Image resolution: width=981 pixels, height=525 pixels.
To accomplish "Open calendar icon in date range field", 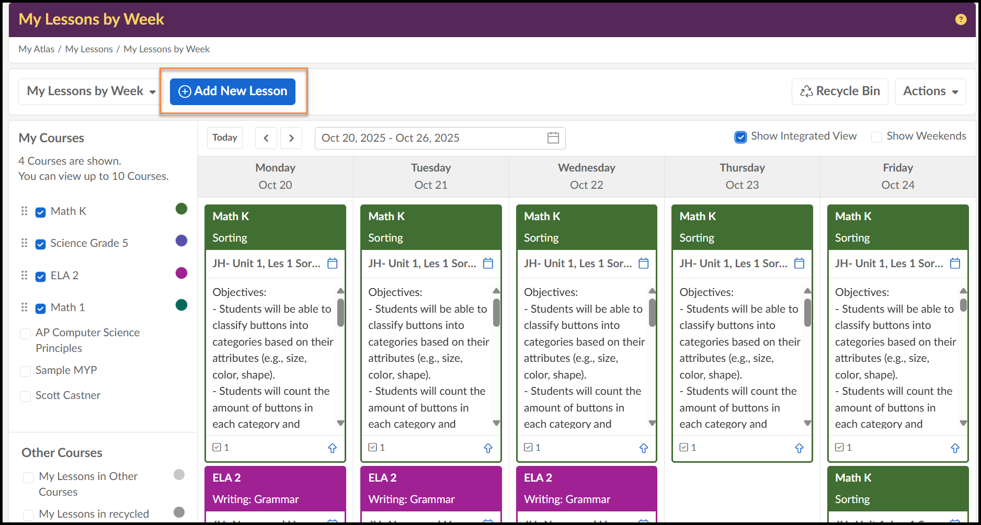I will click(553, 138).
